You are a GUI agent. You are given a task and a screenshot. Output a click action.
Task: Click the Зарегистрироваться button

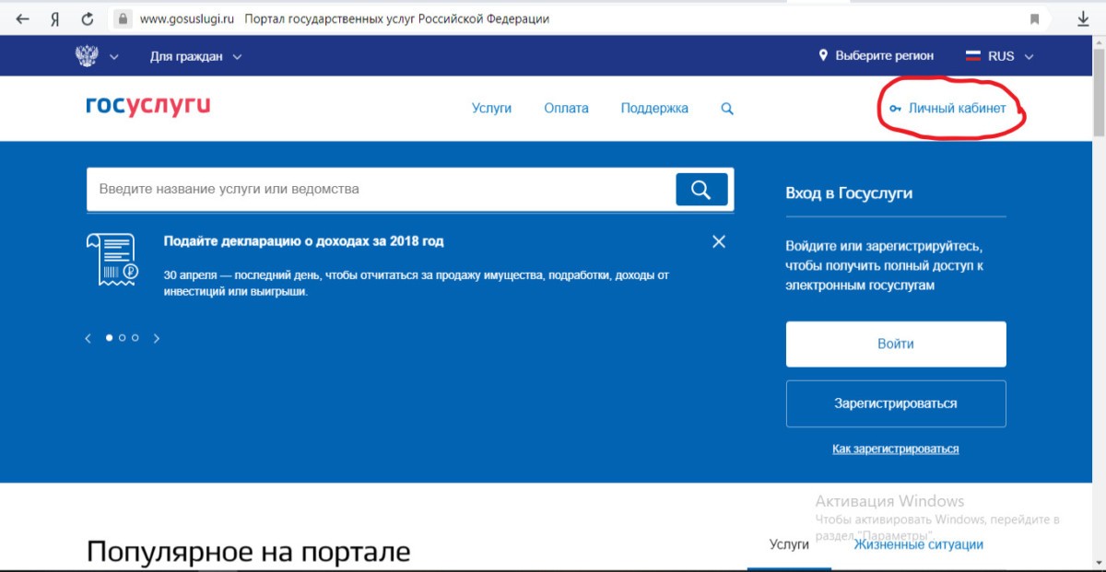click(896, 403)
